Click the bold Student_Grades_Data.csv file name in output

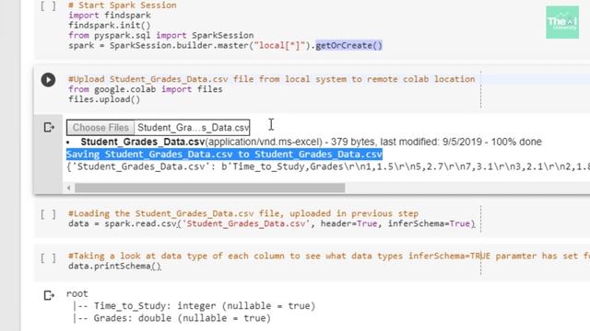(143, 142)
